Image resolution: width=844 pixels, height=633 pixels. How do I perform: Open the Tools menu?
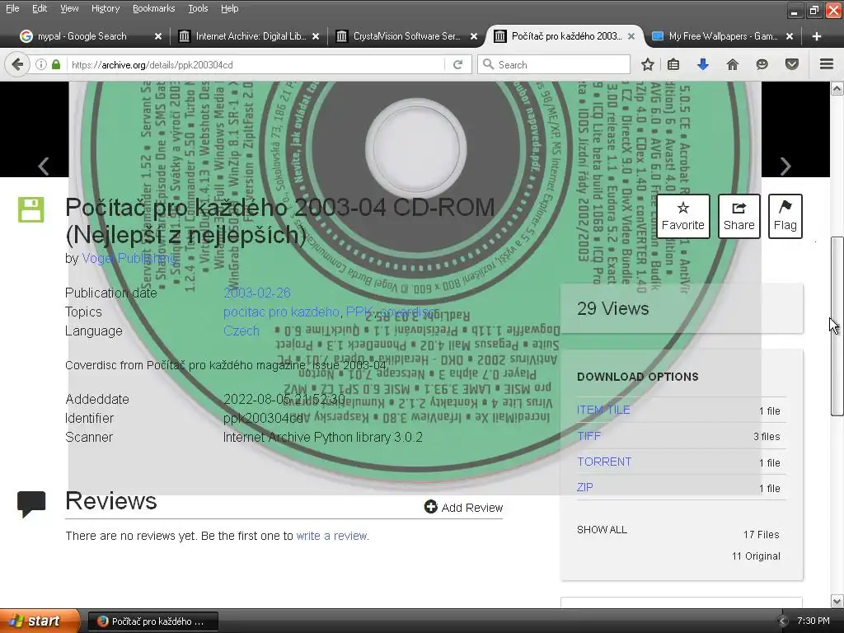[198, 8]
